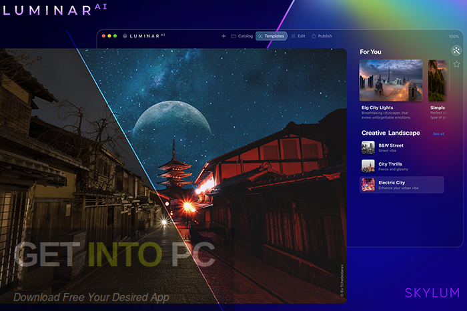The image size is (467, 311).
Task: Click the red close window button
Action: pos(103,36)
